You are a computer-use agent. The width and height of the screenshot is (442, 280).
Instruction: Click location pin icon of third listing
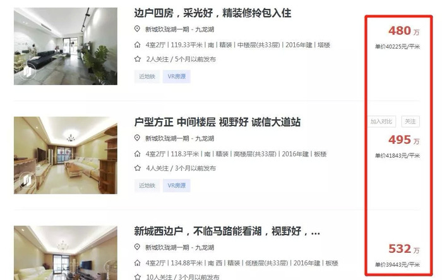pyautogui.click(x=137, y=247)
